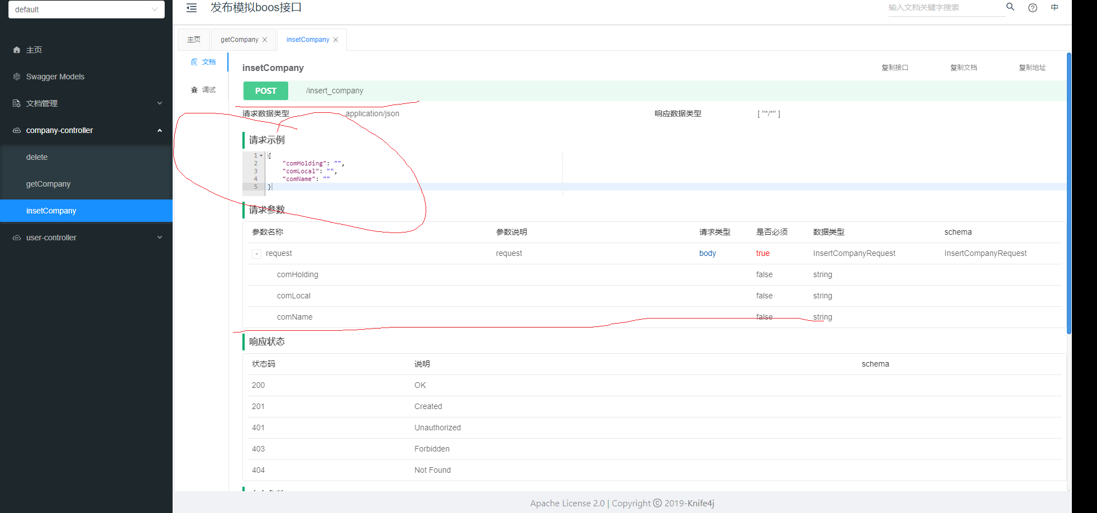
Task: Click the InsertCompanyRequest schema cell
Action: coord(985,253)
